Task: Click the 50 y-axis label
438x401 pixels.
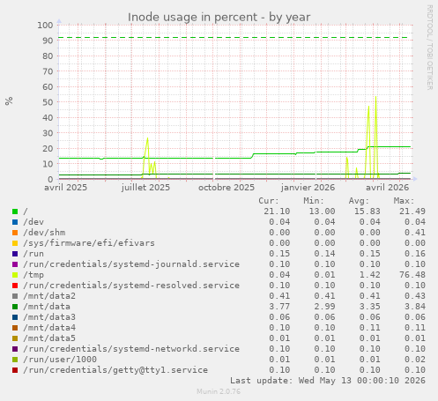Action: coord(48,102)
